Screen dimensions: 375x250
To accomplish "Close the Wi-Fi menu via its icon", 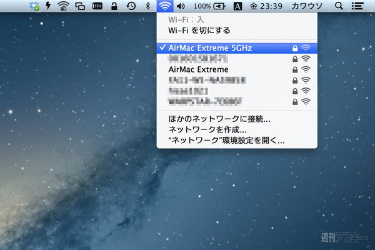I will (165, 6).
